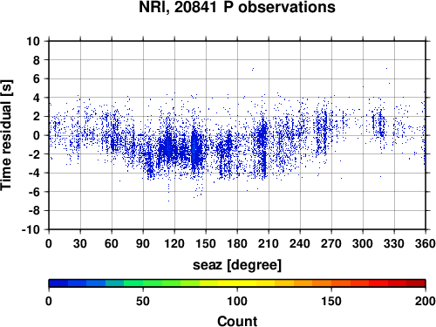Click the plot title 'NRI, 20841 P observations'
Viewport: 436px width, 327px height.
[x=237, y=7]
